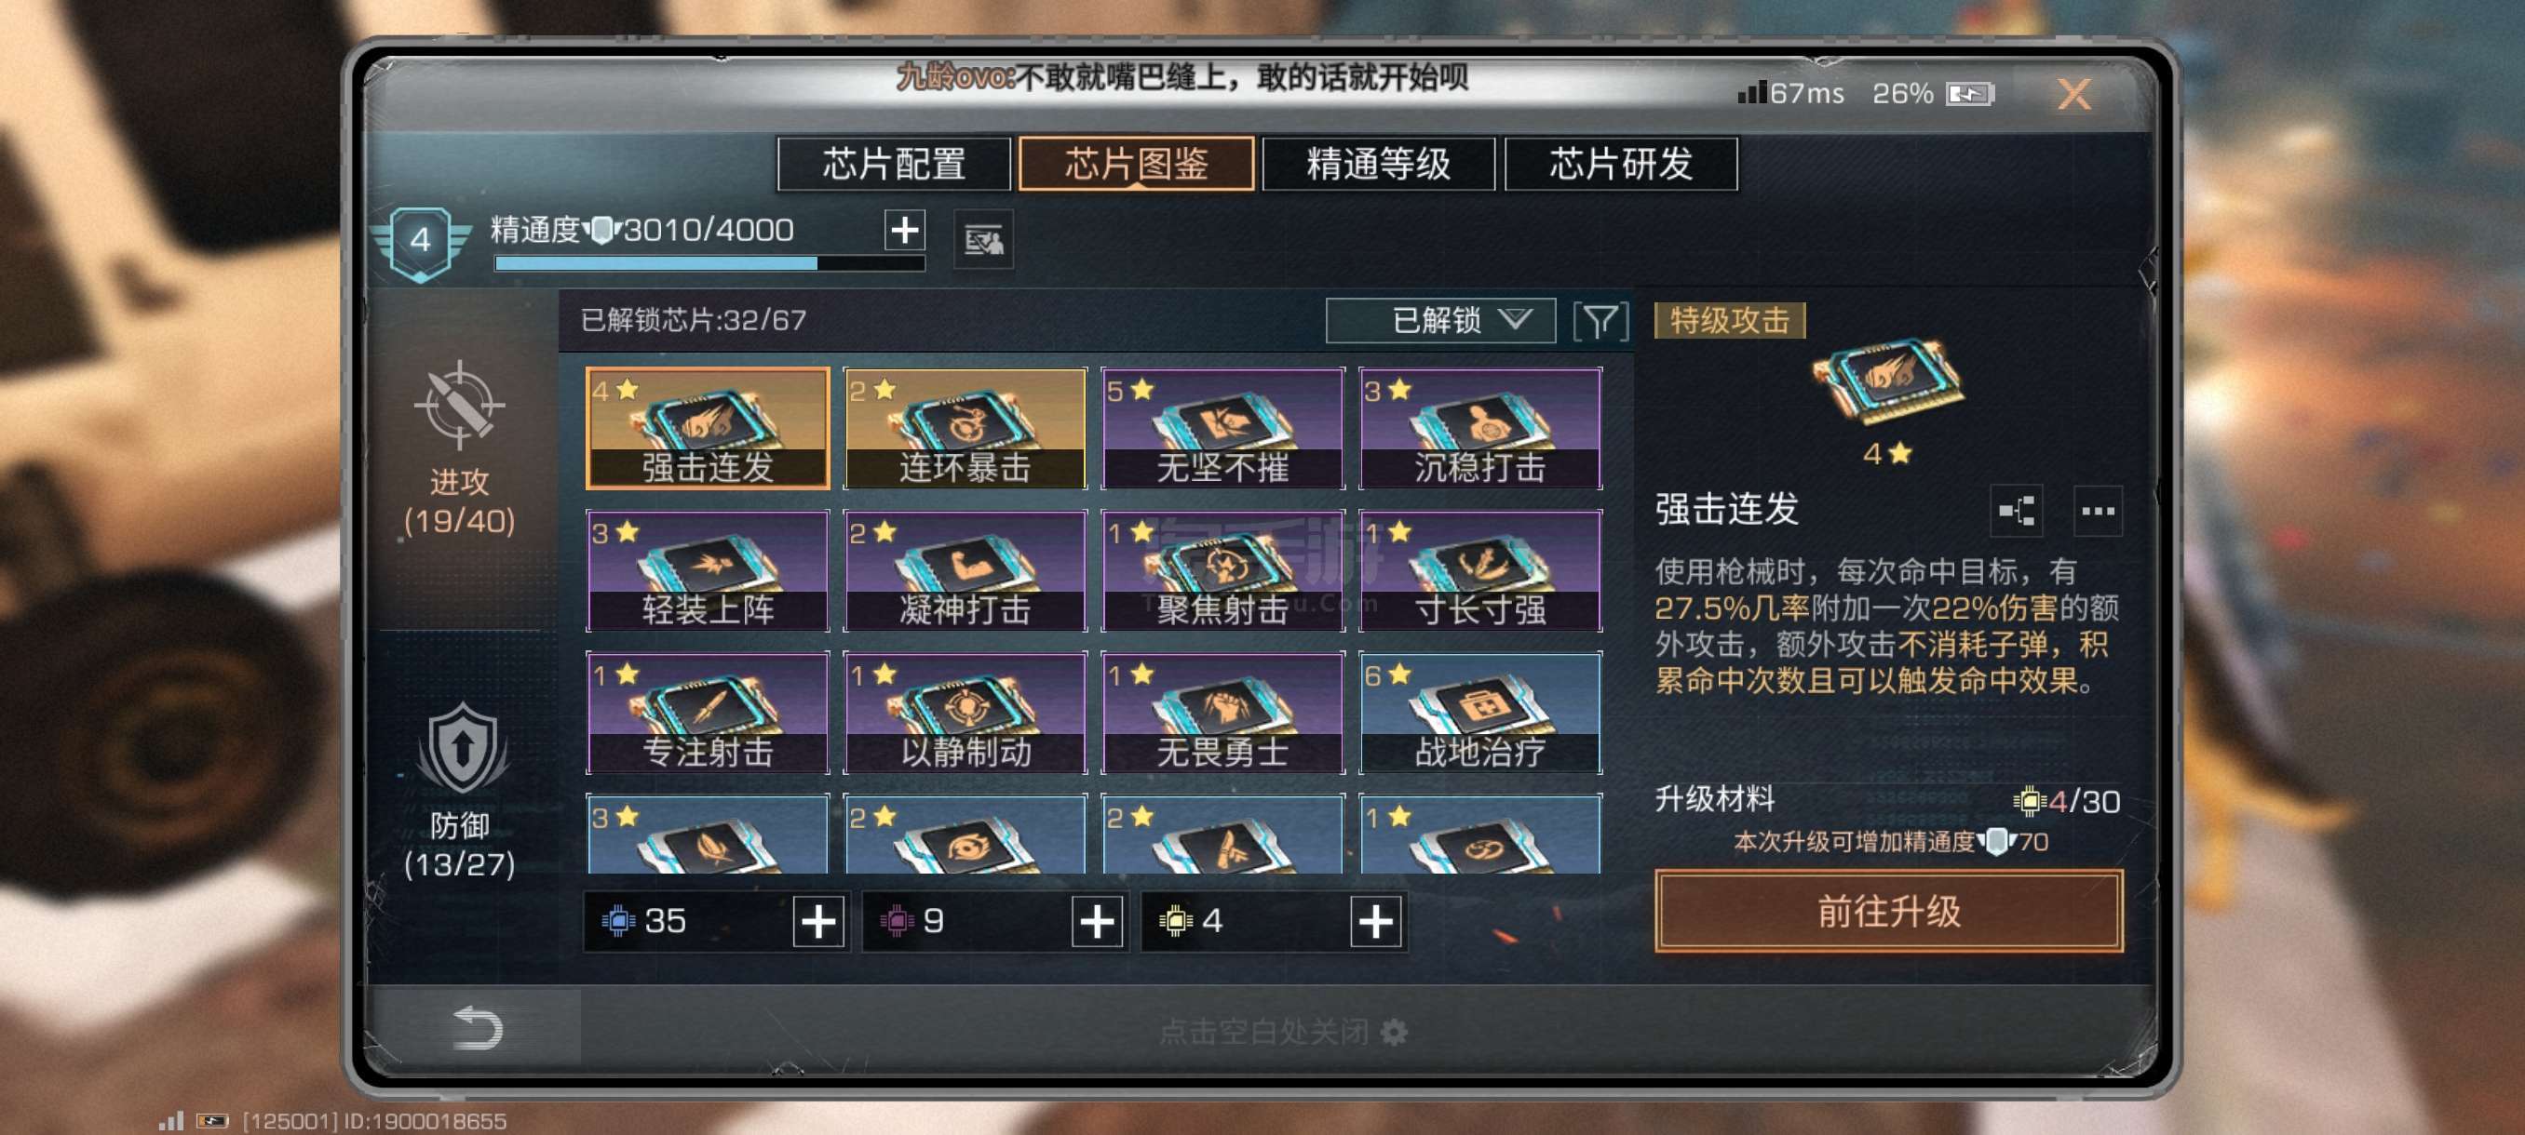
Task: Switch to the 芯片配置 tab
Action: tap(893, 164)
